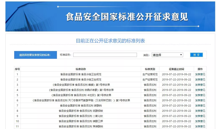Image resolution: width=216 pixels, height=129 pixels.
Task: Click the 序号 column header
Action: pyautogui.click(x=17, y=69)
